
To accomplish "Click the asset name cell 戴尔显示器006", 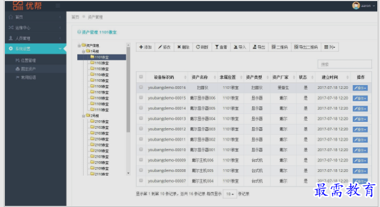I will 202,98.
